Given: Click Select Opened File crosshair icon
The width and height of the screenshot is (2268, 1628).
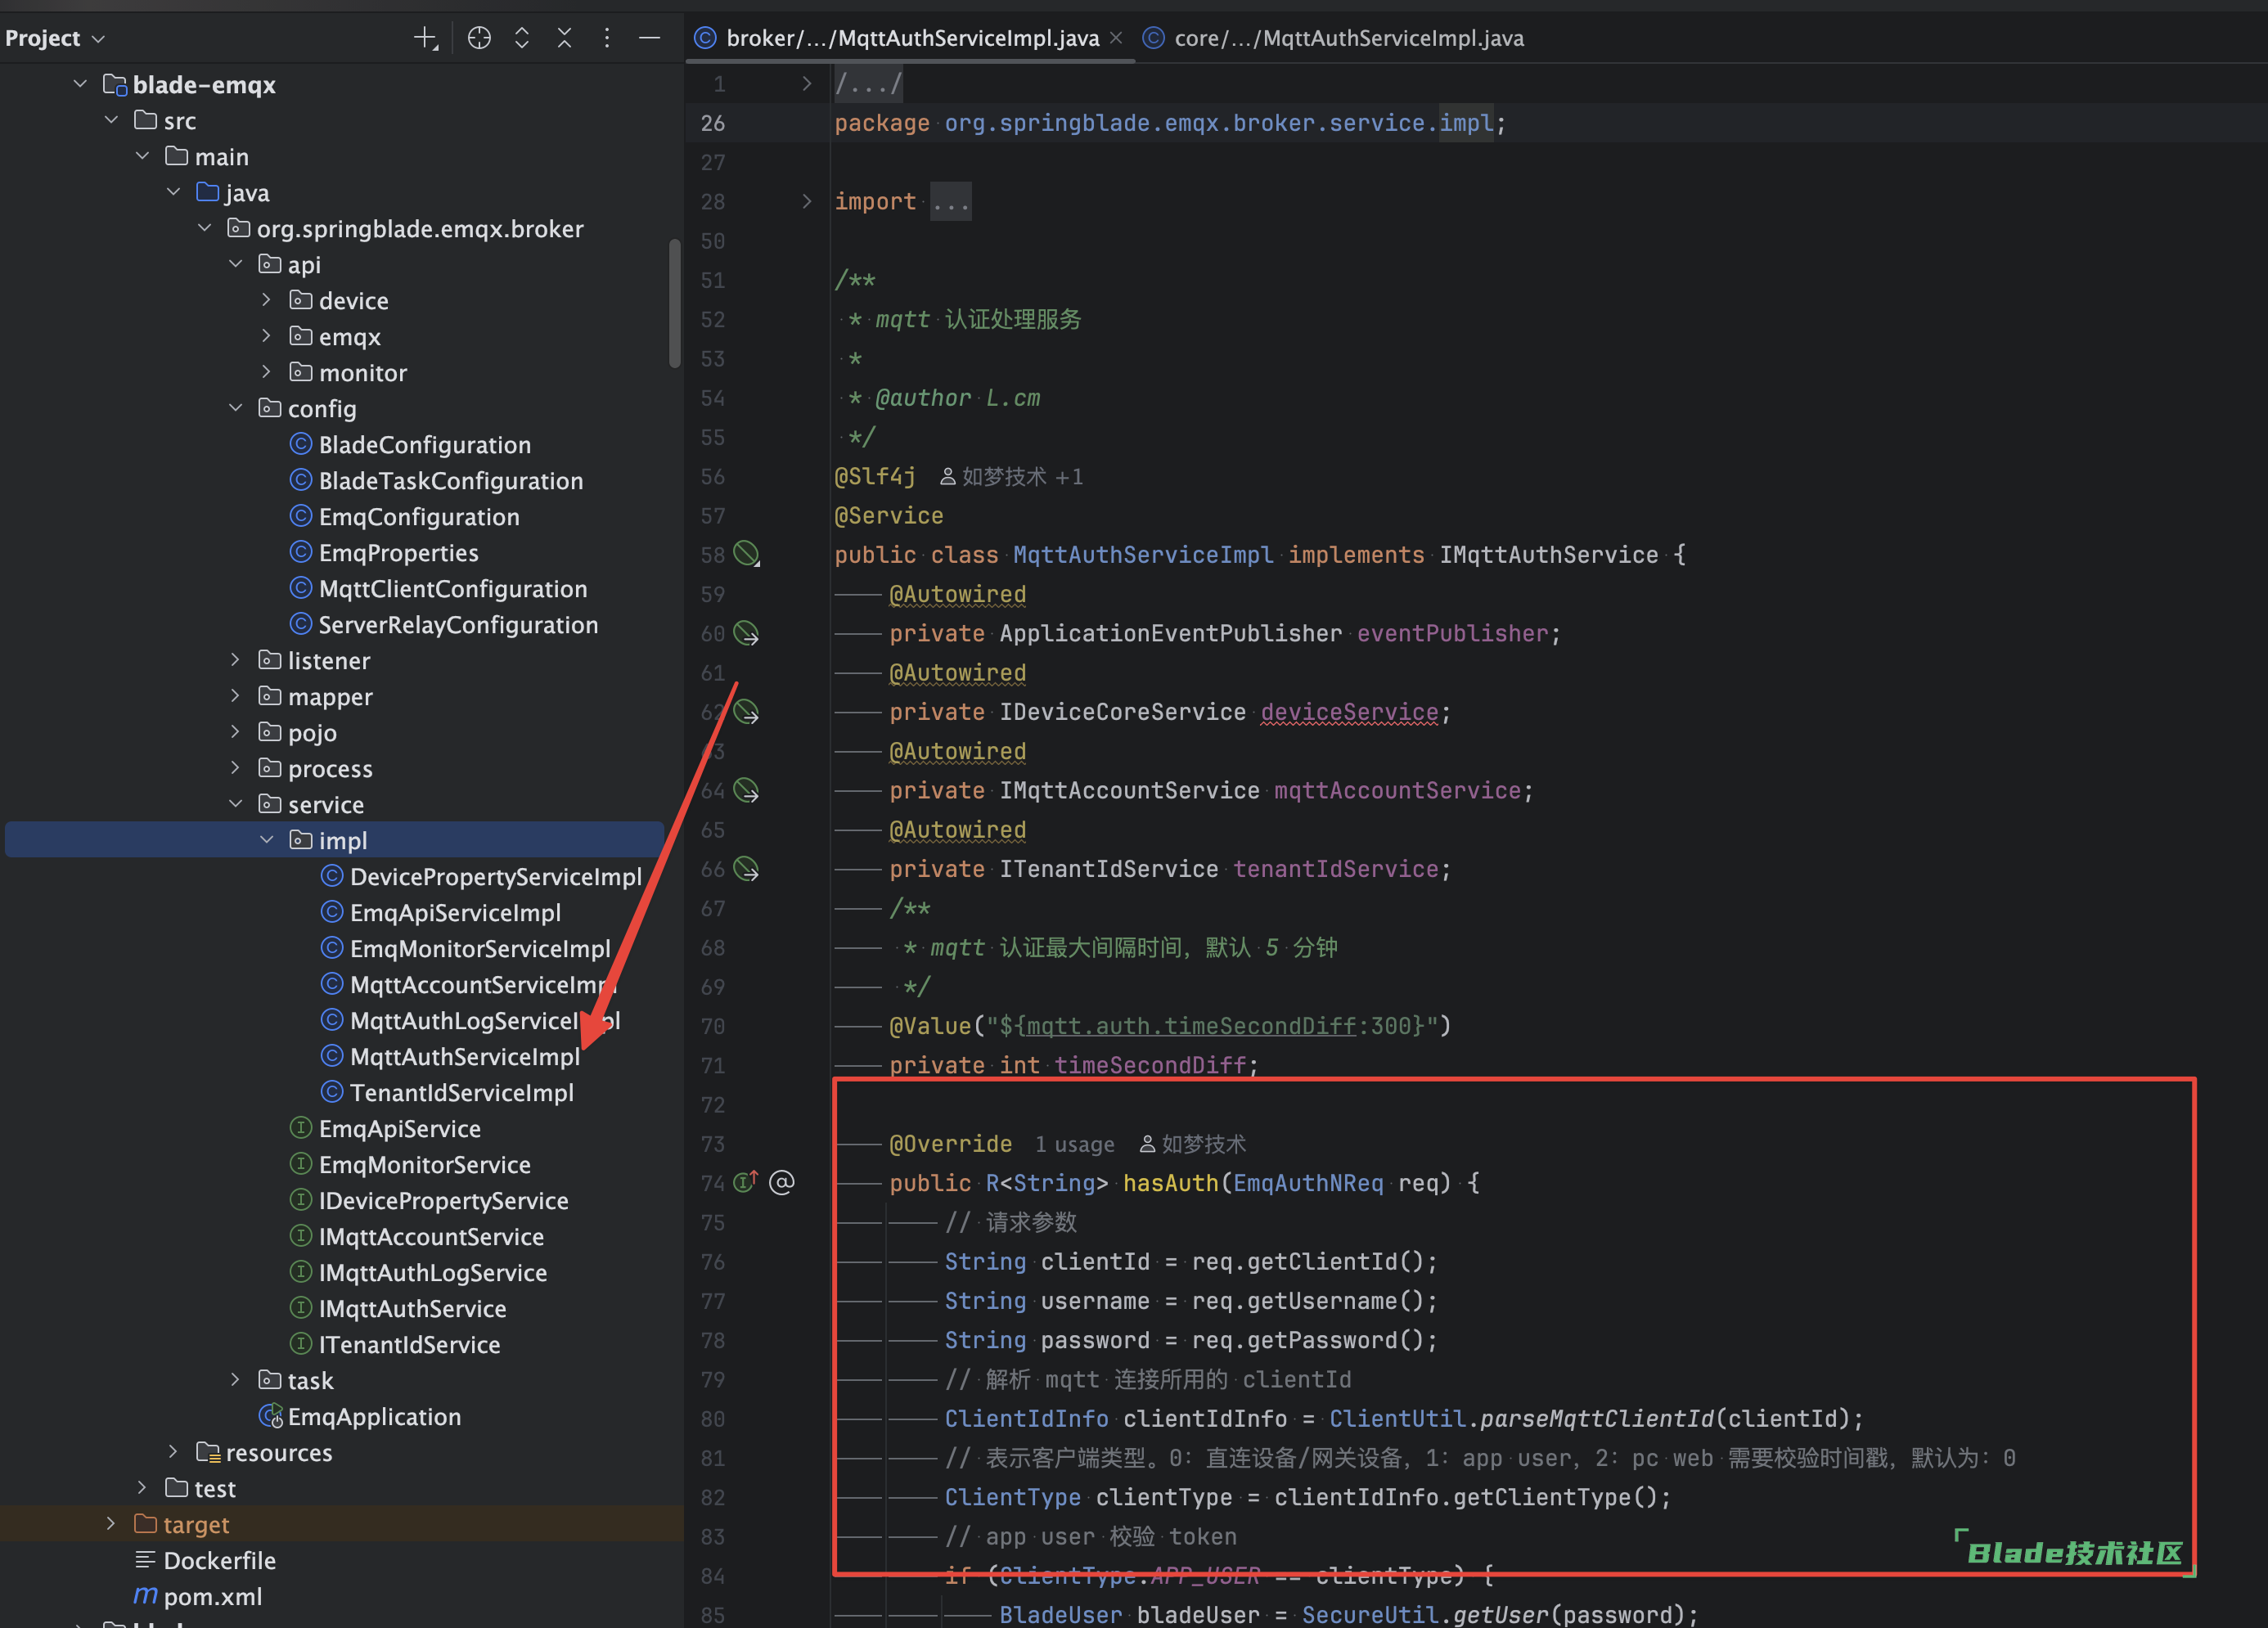Looking at the screenshot, I should pyautogui.click(x=479, y=38).
